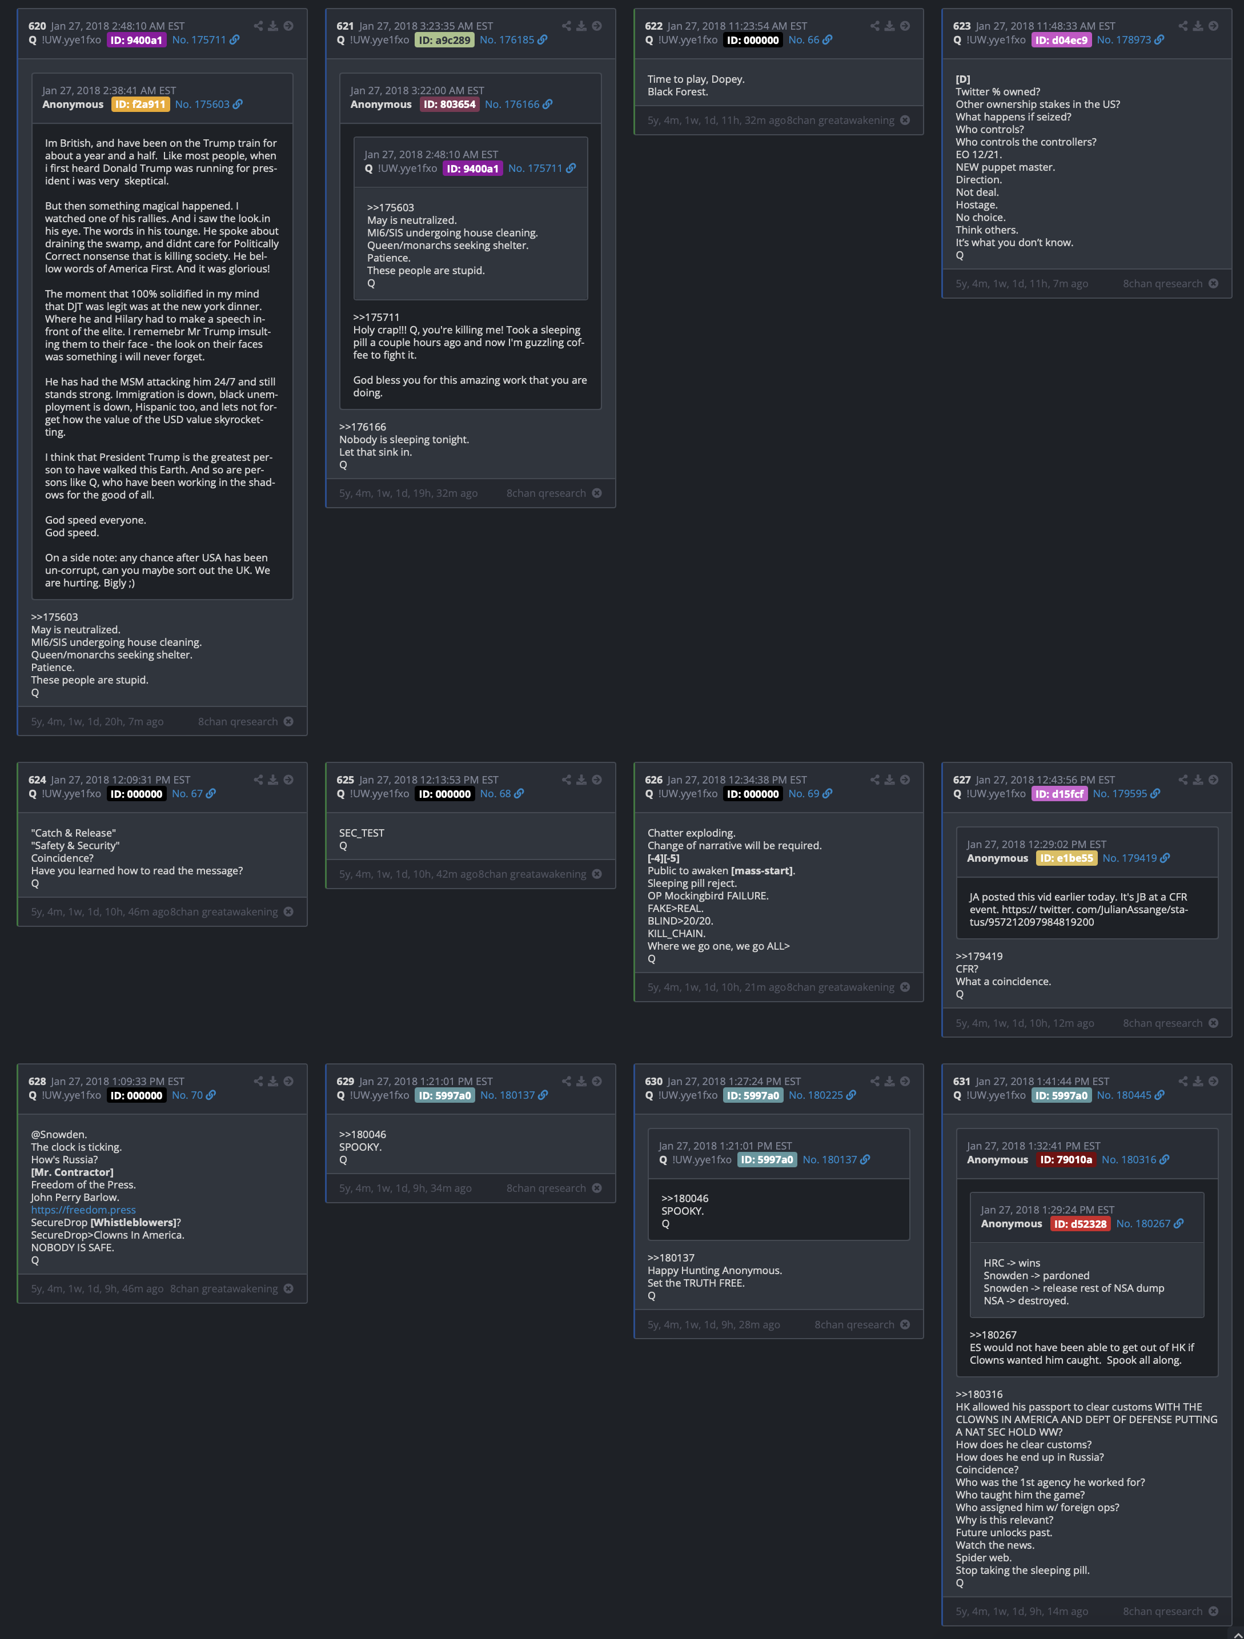The image size is (1244, 1639).
Task: Visit the https://freedom.press link
Action: coord(83,1210)
